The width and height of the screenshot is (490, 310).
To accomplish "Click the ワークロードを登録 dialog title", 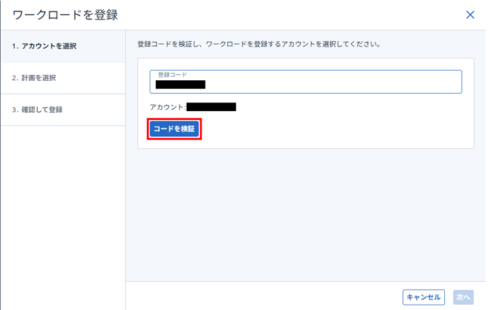I will [65, 15].
